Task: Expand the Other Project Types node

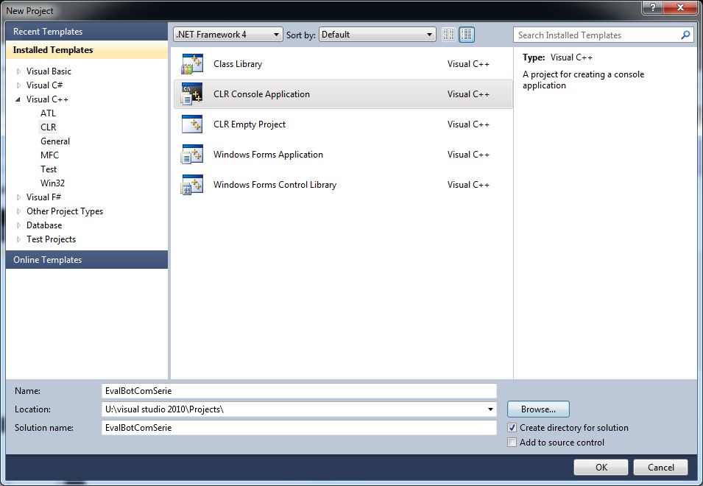Action: pos(18,211)
